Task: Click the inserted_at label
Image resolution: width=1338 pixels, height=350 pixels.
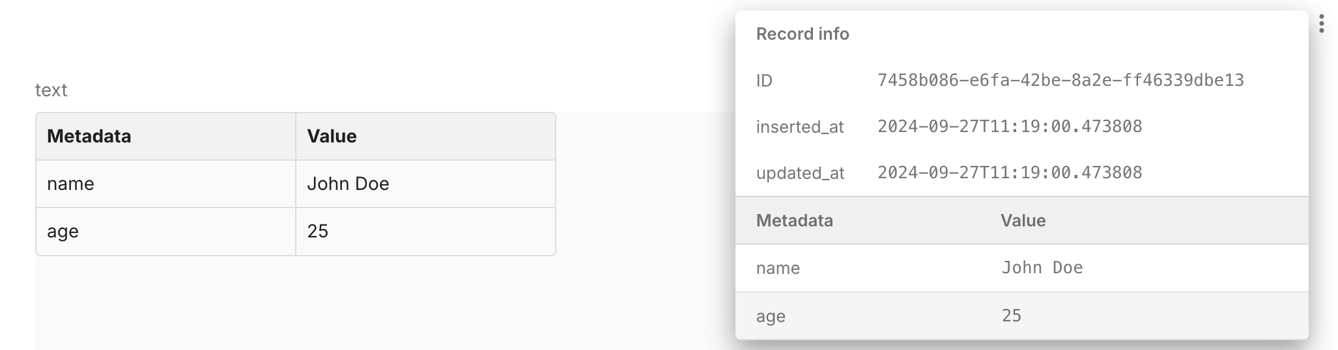Action: pyautogui.click(x=800, y=127)
